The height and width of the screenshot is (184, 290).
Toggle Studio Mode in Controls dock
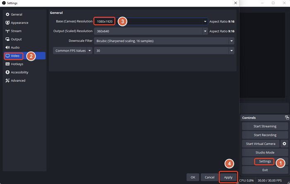click(265, 153)
